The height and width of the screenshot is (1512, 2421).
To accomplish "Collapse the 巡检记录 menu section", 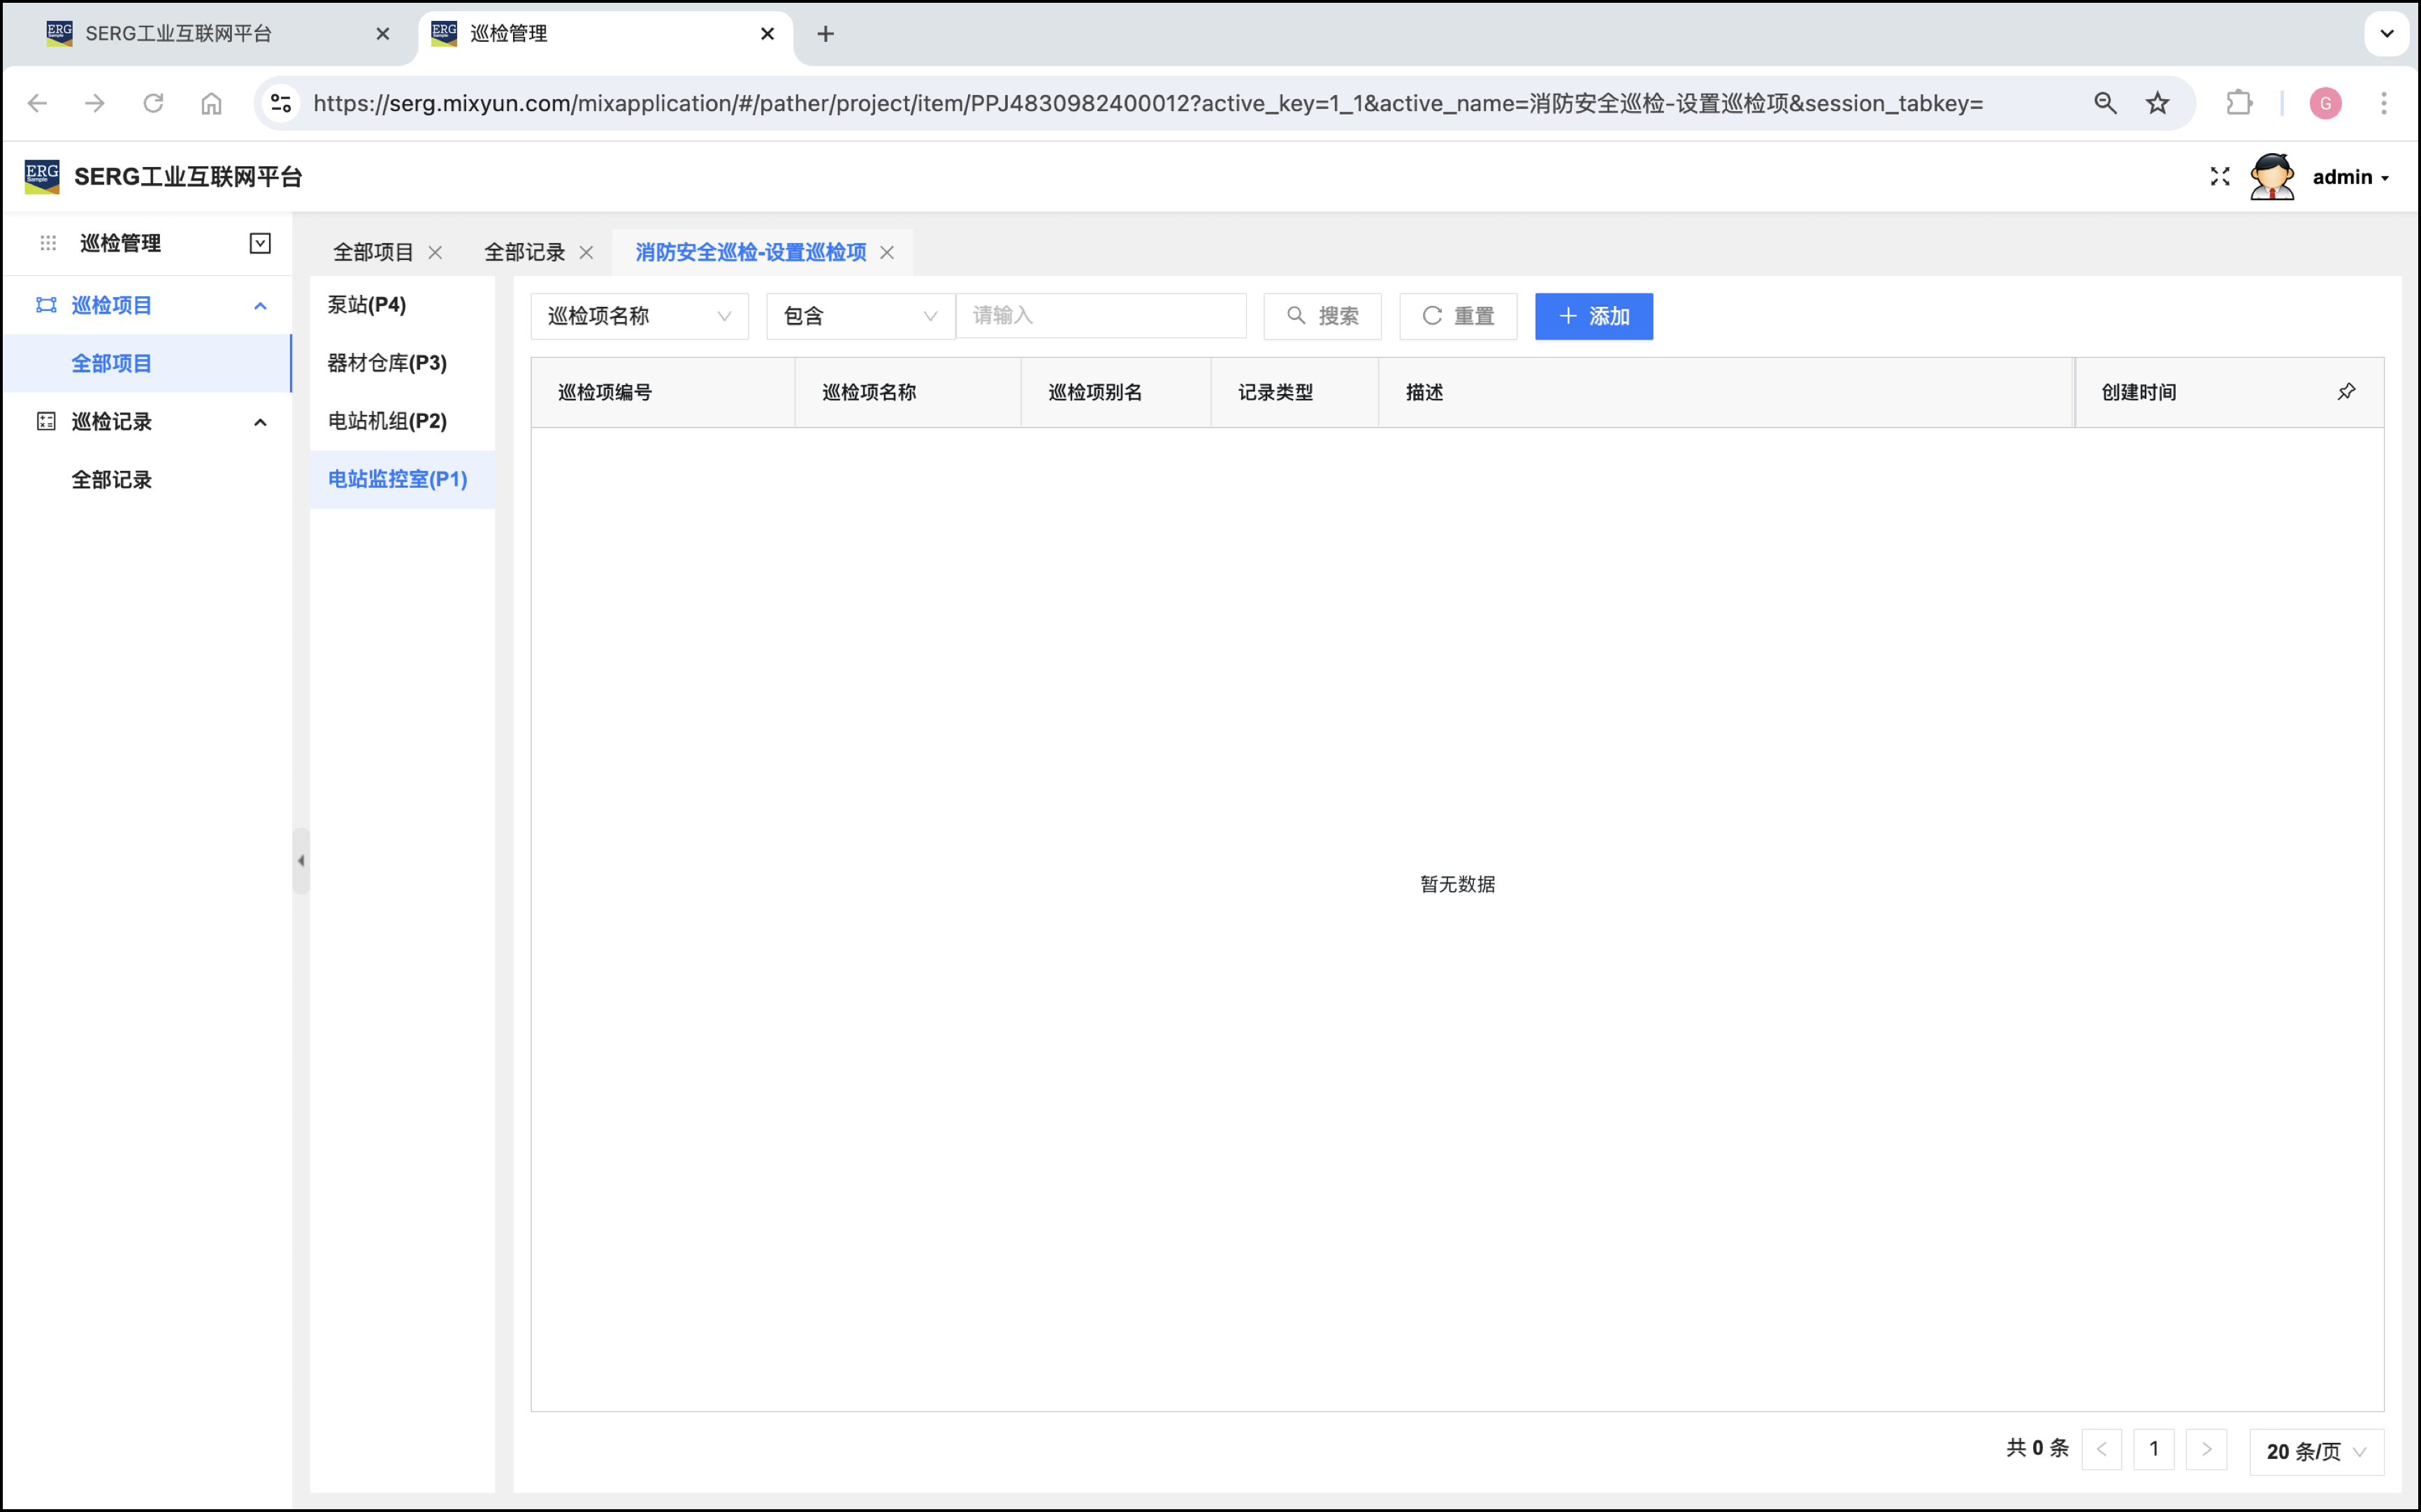I will pos(260,422).
